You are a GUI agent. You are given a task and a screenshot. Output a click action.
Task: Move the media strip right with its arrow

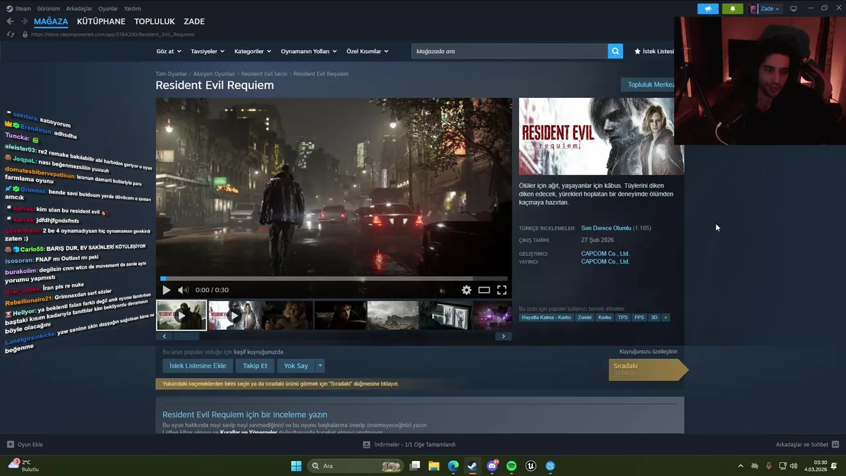click(503, 336)
